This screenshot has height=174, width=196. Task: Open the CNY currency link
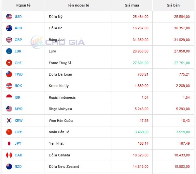19,132
